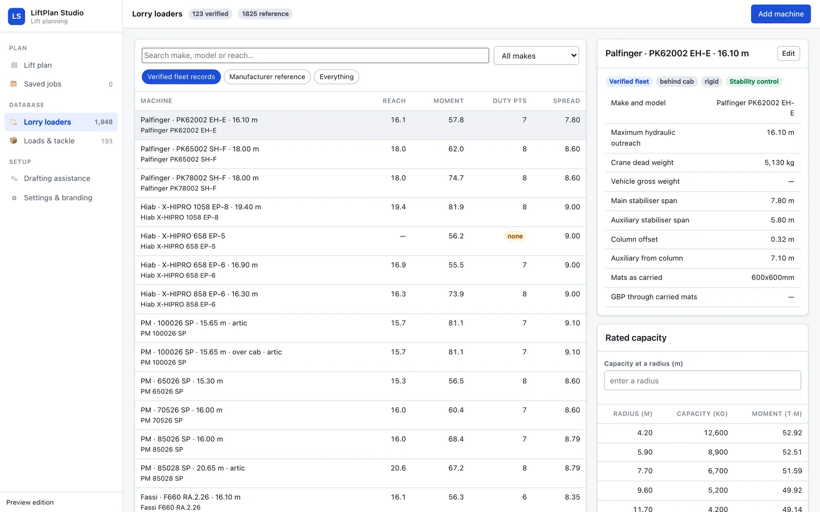This screenshot has width=820, height=512.
Task: Click the 12,600 capacity cell
Action: (x=715, y=433)
